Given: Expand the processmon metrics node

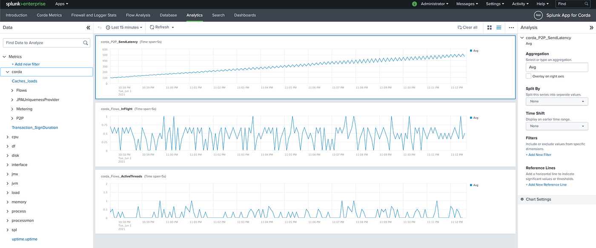Looking at the screenshot, I should point(7,220).
